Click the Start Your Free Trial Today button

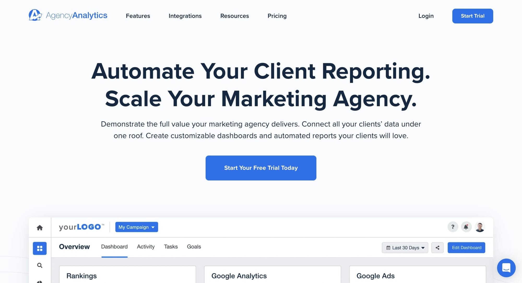click(261, 168)
